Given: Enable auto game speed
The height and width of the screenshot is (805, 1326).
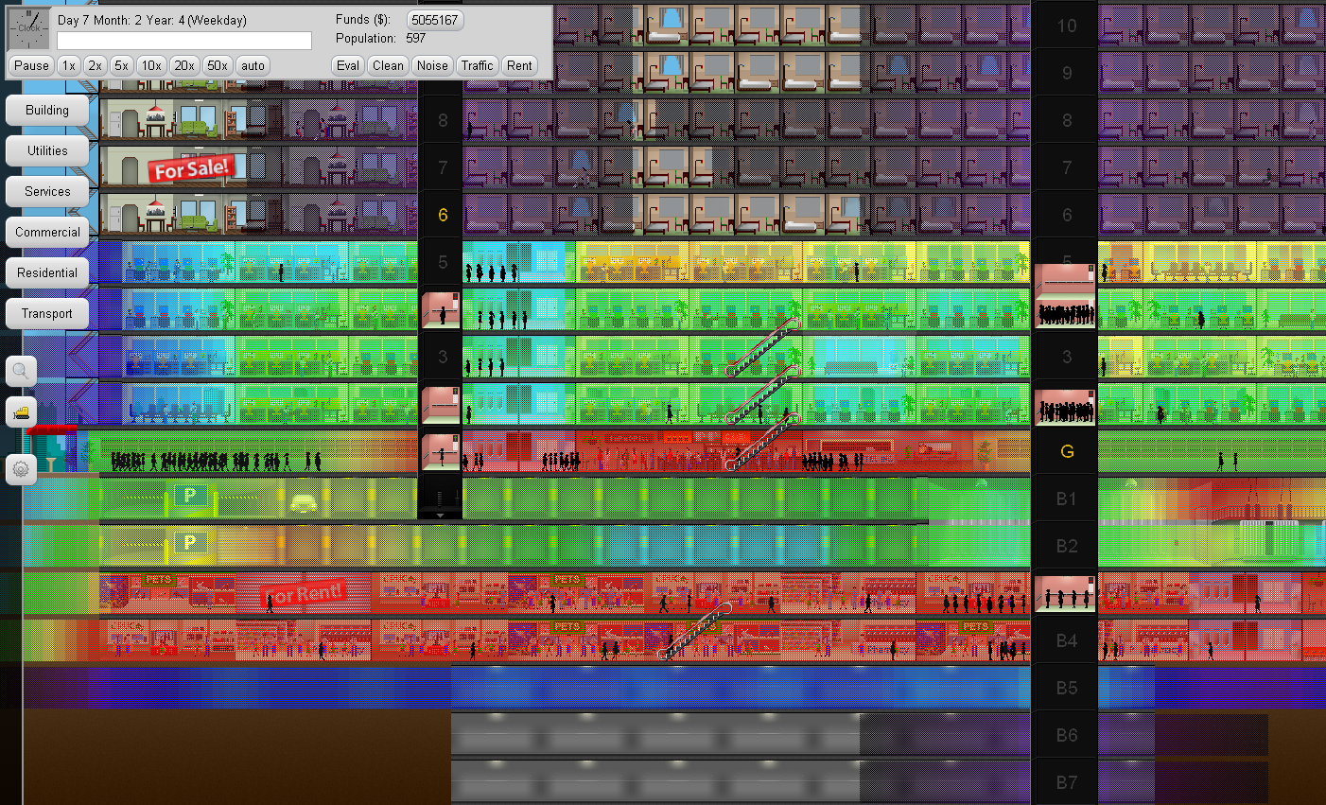Looking at the screenshot, I should tap(253, 65).
